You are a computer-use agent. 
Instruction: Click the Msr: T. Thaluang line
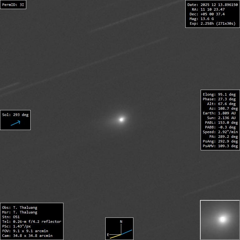point(20,212)
